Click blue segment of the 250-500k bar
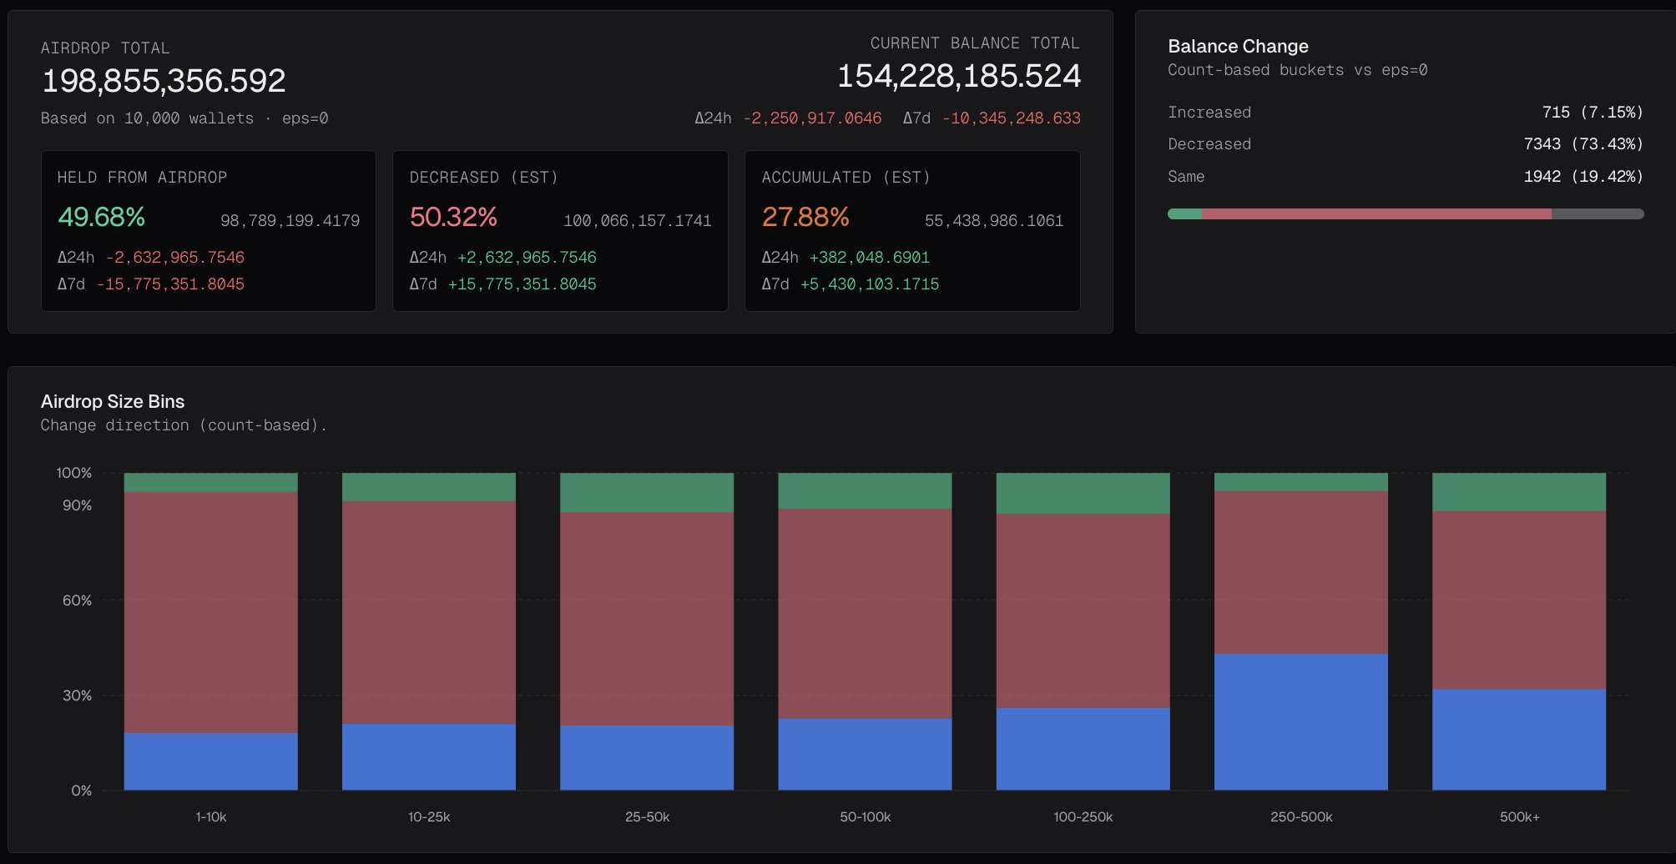The width and height of the screenshot is (1676, 864). (1300, 721)
